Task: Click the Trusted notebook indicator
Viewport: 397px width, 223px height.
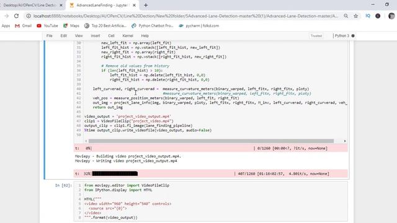Action: (x=316, y=36)
